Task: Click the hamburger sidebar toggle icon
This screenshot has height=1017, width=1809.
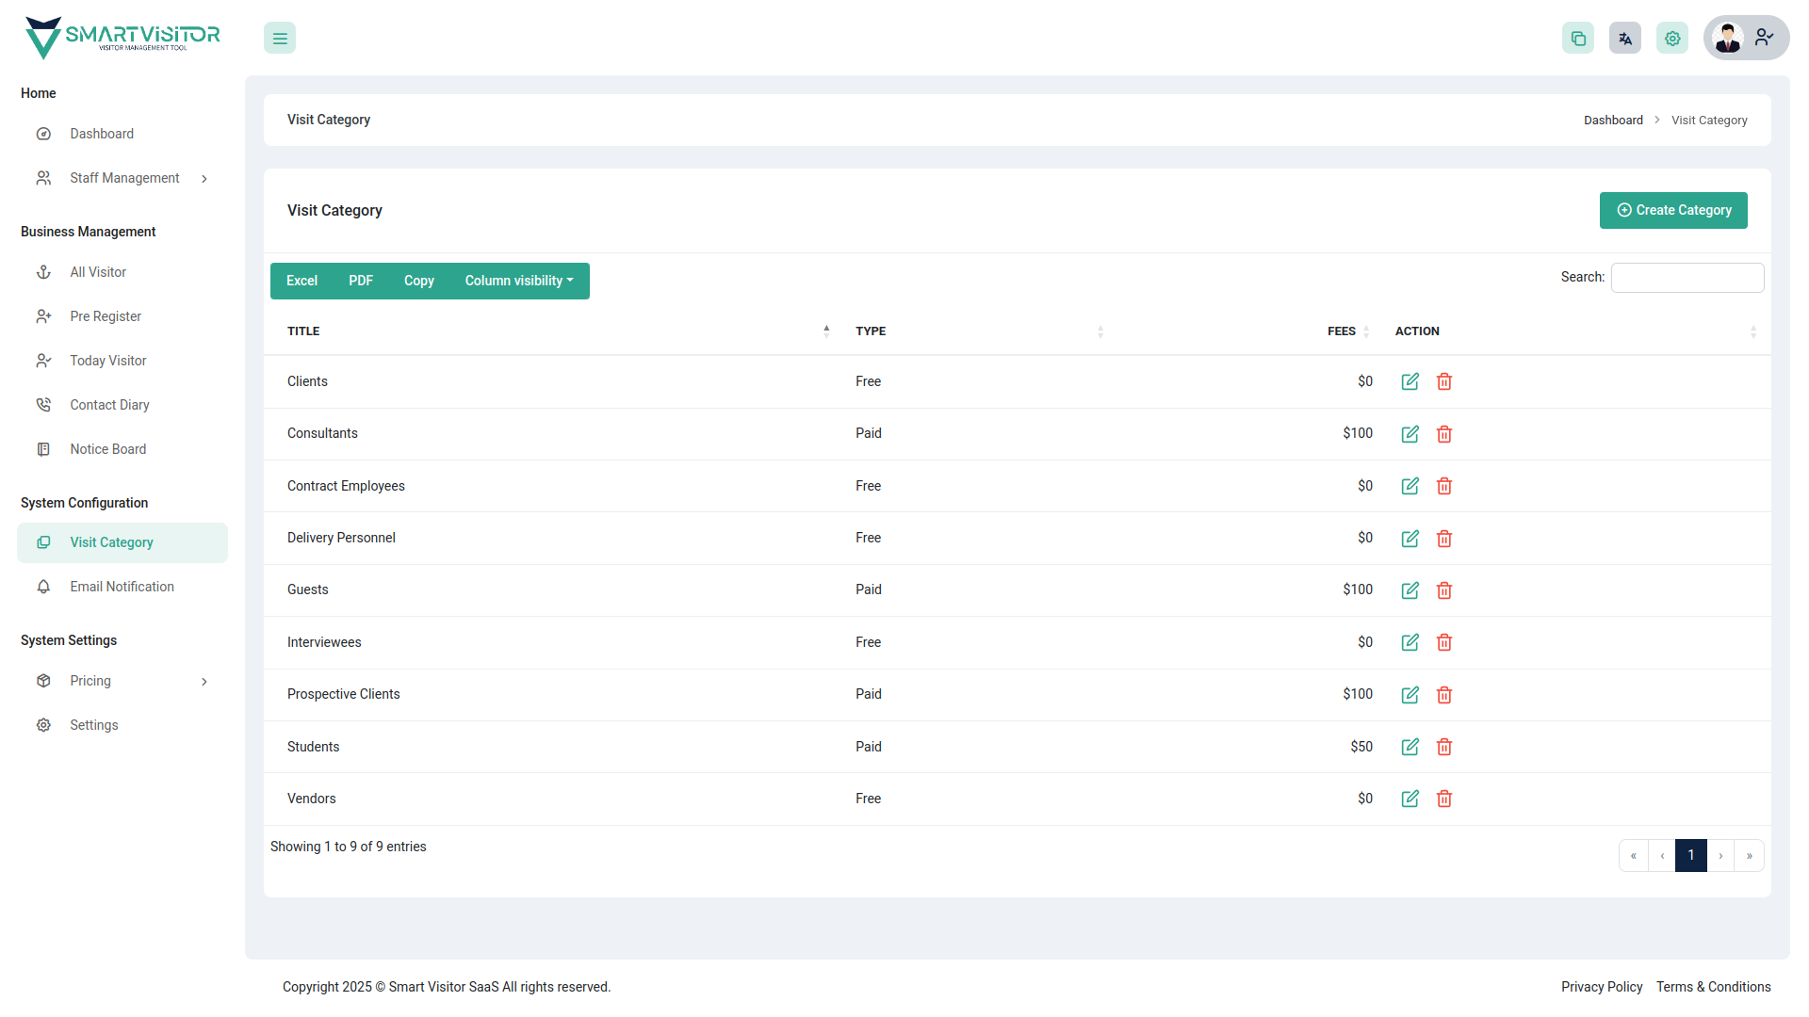Action: 279,38
